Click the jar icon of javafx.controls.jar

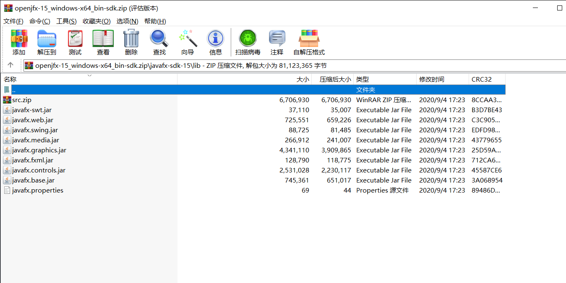pyautogui.click(x=7, y=170)
